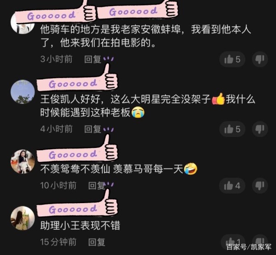The width and height of the screenshot is (276, 255).
Task: Reply to the comment posted 4小时前
Action: (x=92, y=129)
